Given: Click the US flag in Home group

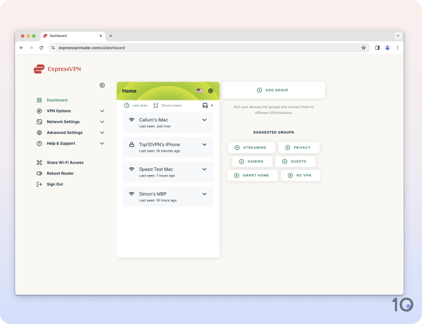Looking at the screenshot, I should click(x=200, y=91).
